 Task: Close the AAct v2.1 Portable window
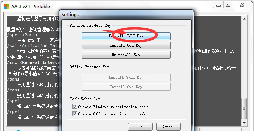click(x=242, y=5)
